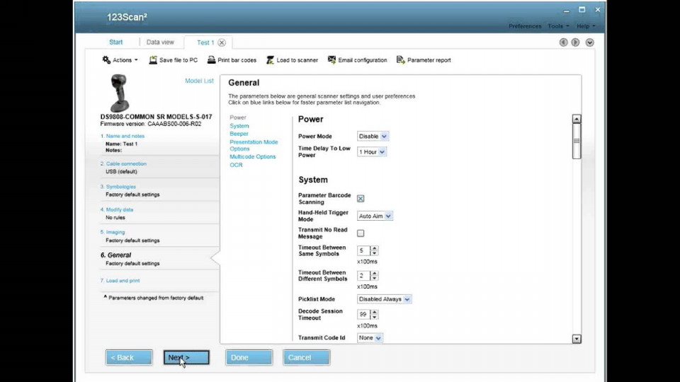
Task: Click the Save file to PC icon
Action: [153, 59]
